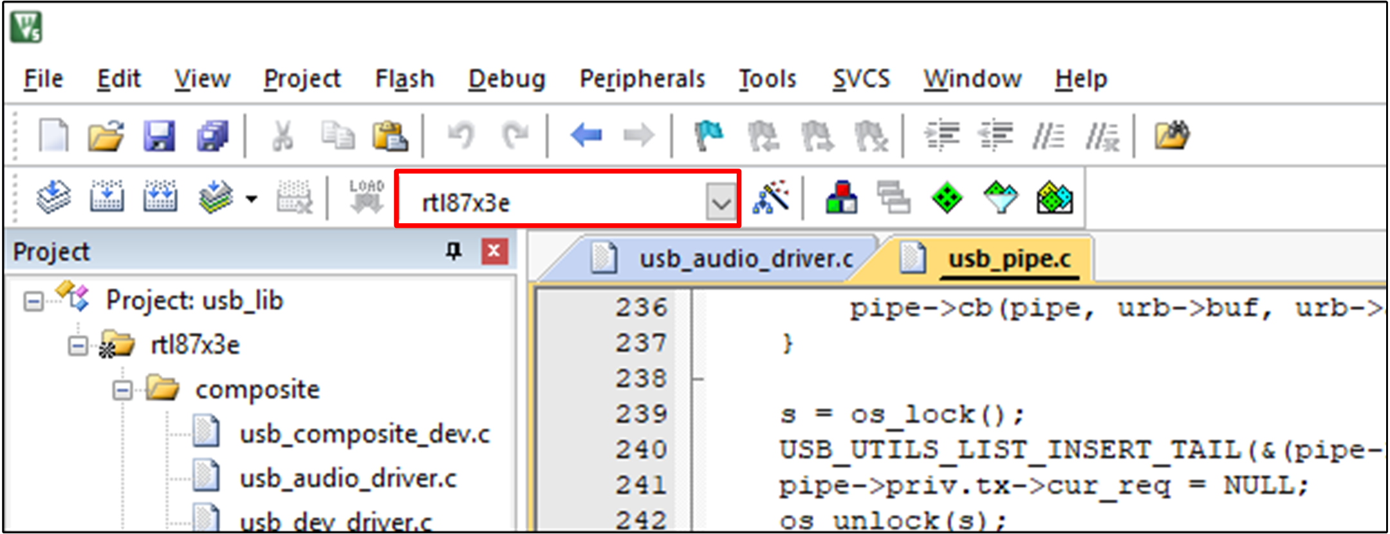Select Project: usb_lib root item
1390x534 pixels.
pos(194,300)
